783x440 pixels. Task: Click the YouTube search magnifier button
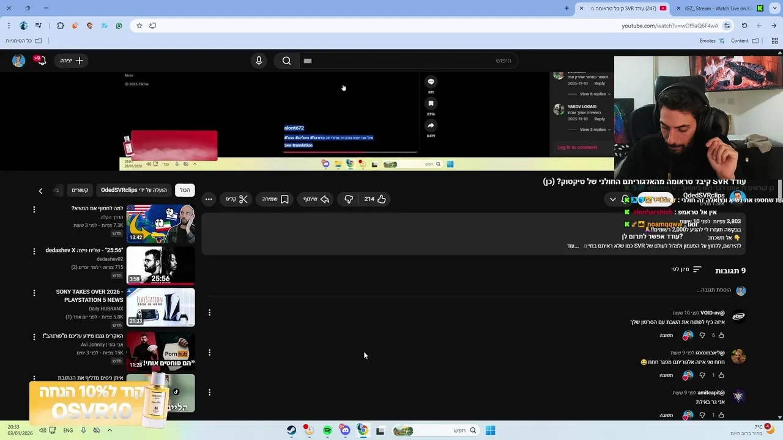coord(286,61)
